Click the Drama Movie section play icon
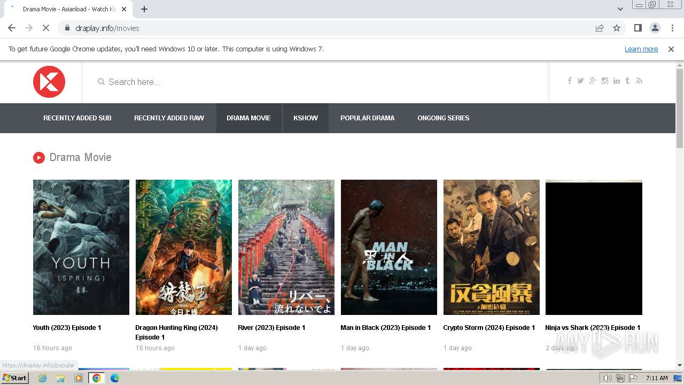The height and width of the screenshot is (385, 684). (38, 157)
